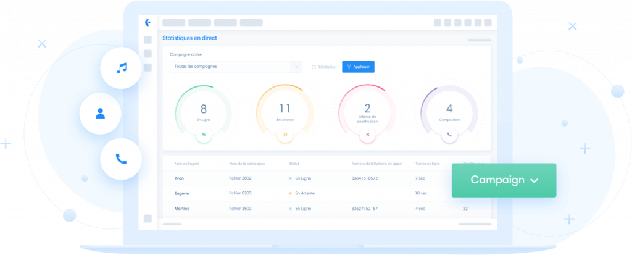Click the app logo in top-left corner
The width and height of the screenshot is (632, 255).
148,22
